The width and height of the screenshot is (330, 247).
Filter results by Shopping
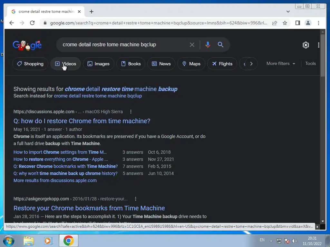(30, 64)
